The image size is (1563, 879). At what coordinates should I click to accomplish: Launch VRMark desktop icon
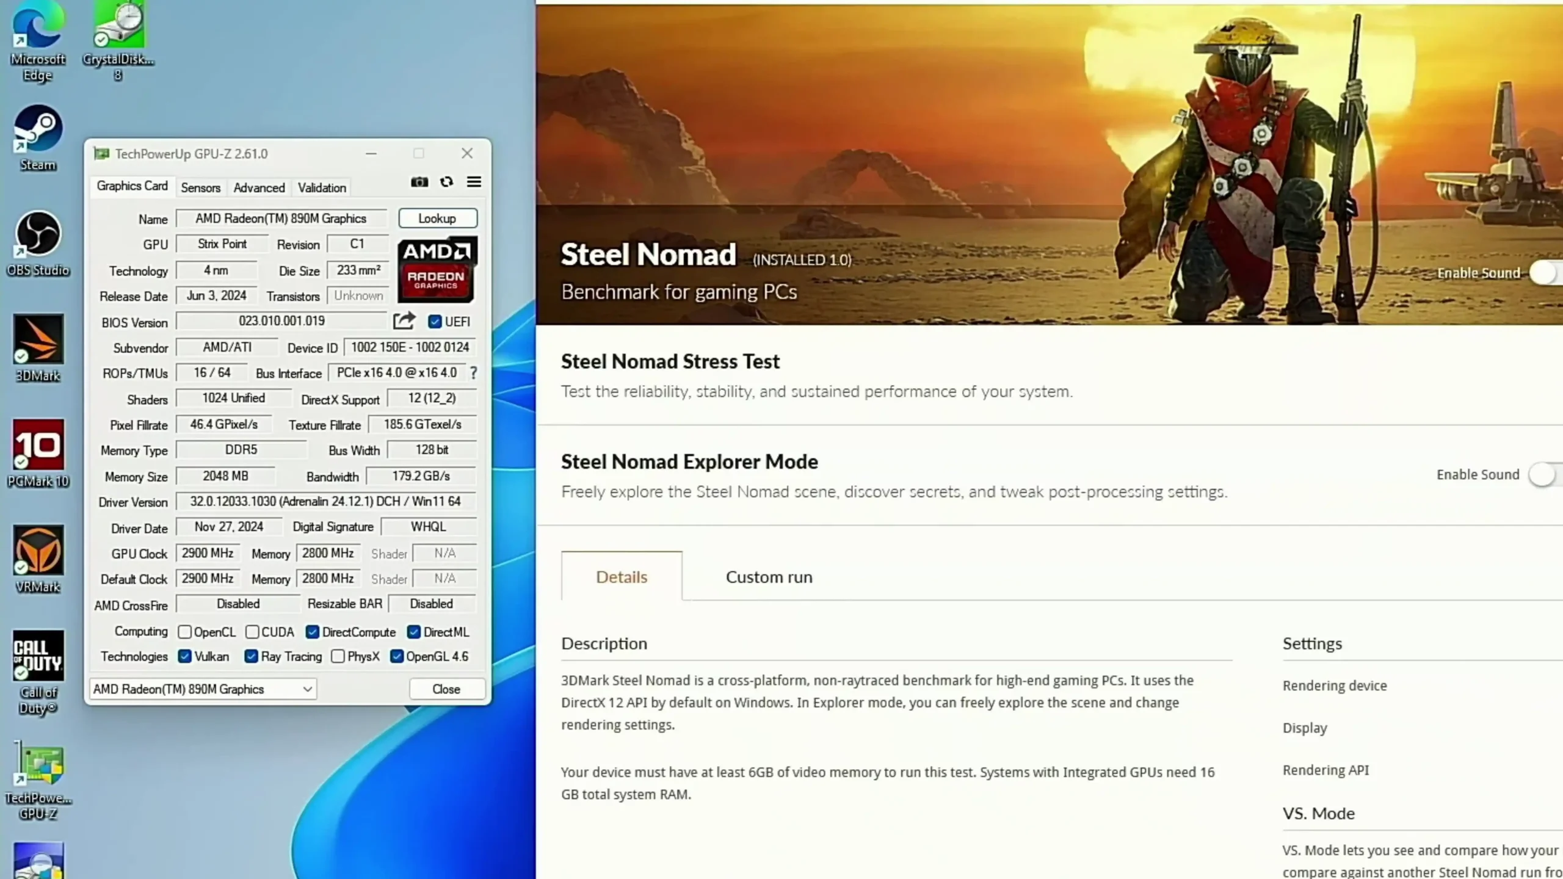point(38,559)
